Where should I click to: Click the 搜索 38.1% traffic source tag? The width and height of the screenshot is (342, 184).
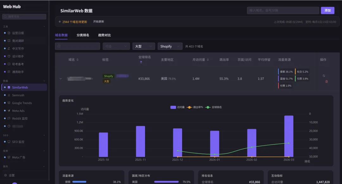point(286,72)
